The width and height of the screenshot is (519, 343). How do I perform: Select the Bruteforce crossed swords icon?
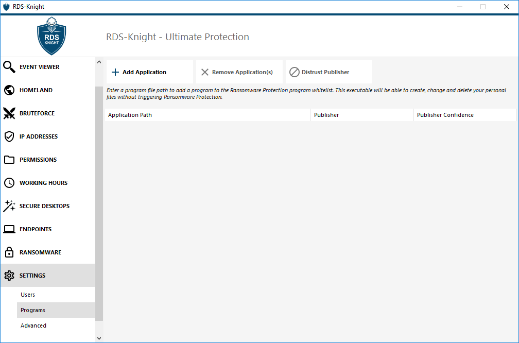click(x=9, y=113)
